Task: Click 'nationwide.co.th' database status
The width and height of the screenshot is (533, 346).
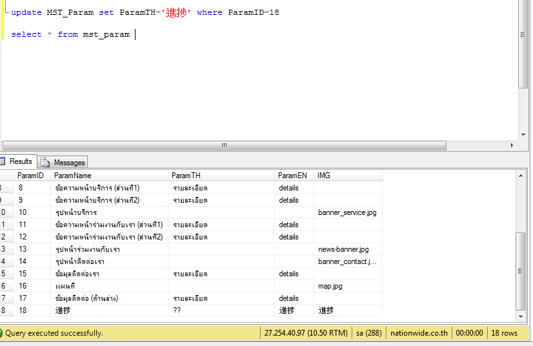Action: pos(419,333)
